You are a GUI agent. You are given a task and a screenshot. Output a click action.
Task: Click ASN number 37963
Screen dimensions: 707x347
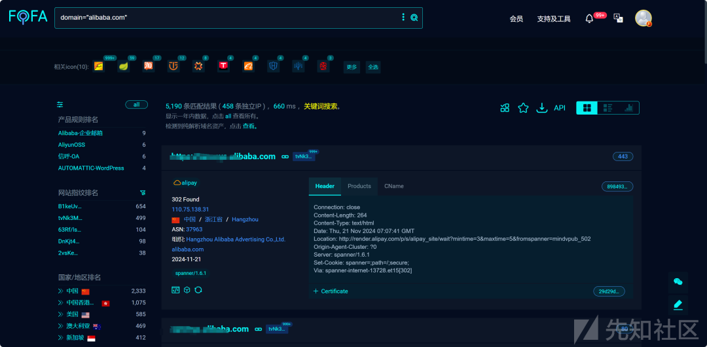point(194,229)
